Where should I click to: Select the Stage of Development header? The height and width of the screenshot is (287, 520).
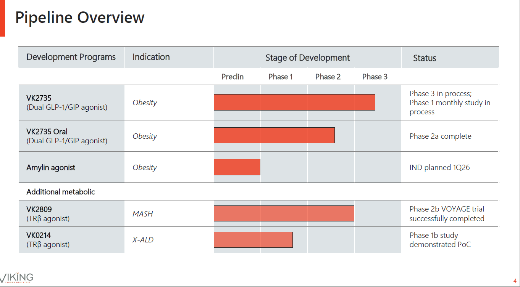(308, 58)
